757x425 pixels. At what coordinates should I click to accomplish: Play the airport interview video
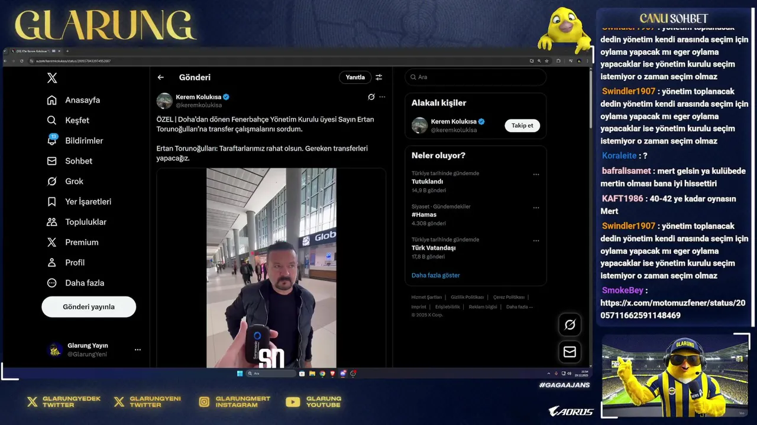coord(271,268)
